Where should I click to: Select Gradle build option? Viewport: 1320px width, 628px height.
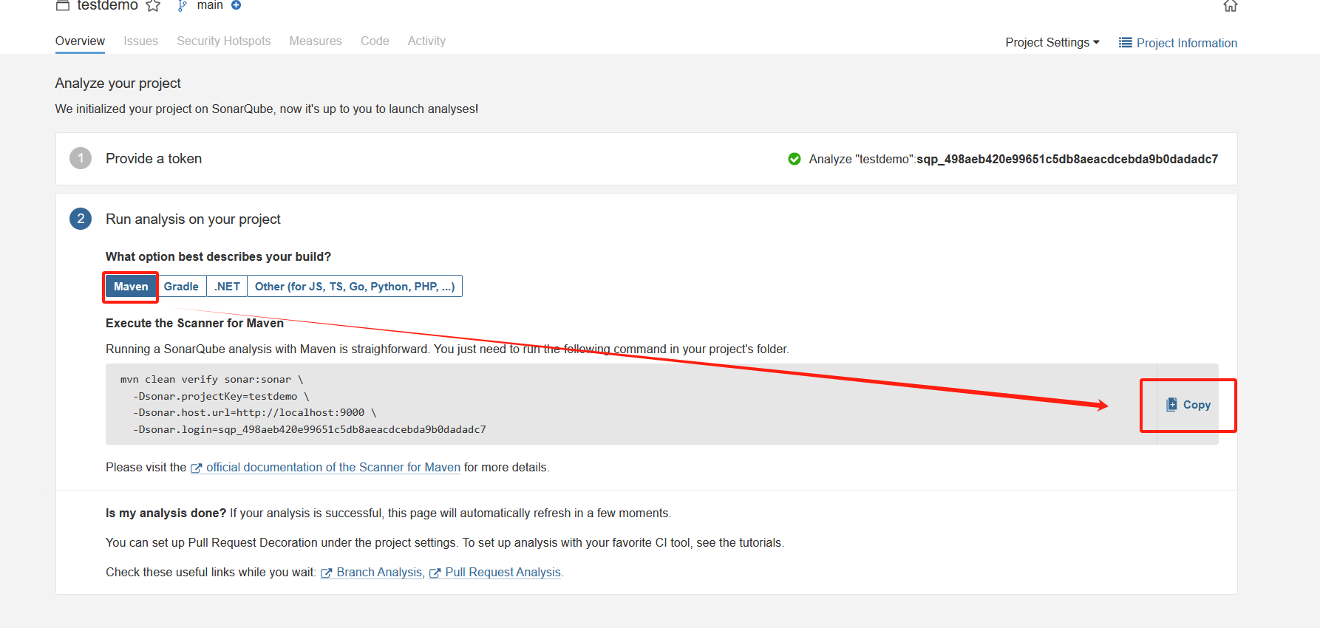[181, 287]
